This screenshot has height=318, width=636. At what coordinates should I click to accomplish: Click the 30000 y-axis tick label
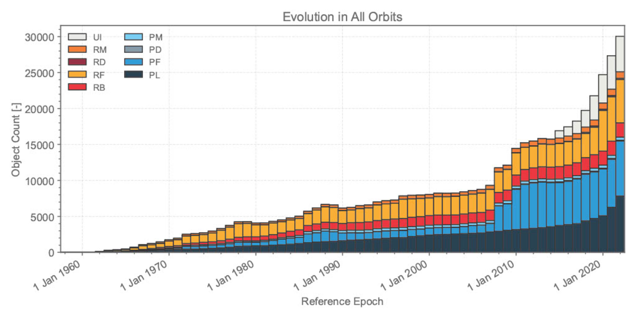click(40, 37)
